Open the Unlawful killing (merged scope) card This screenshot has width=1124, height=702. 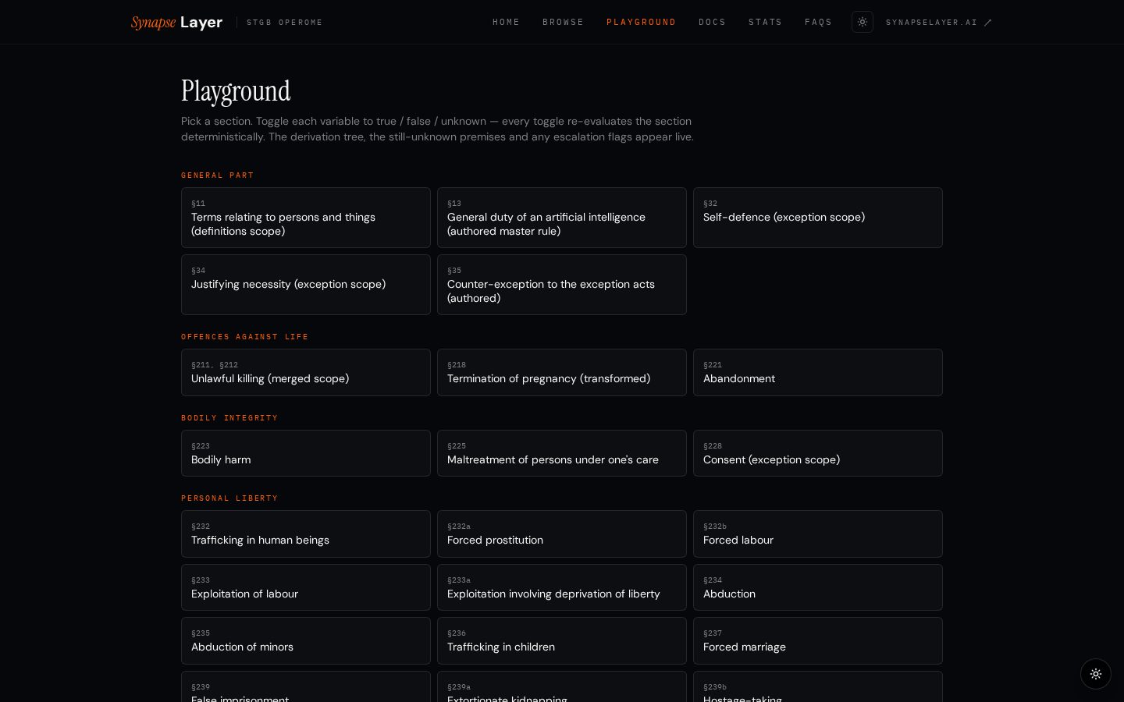coord(306,373)
